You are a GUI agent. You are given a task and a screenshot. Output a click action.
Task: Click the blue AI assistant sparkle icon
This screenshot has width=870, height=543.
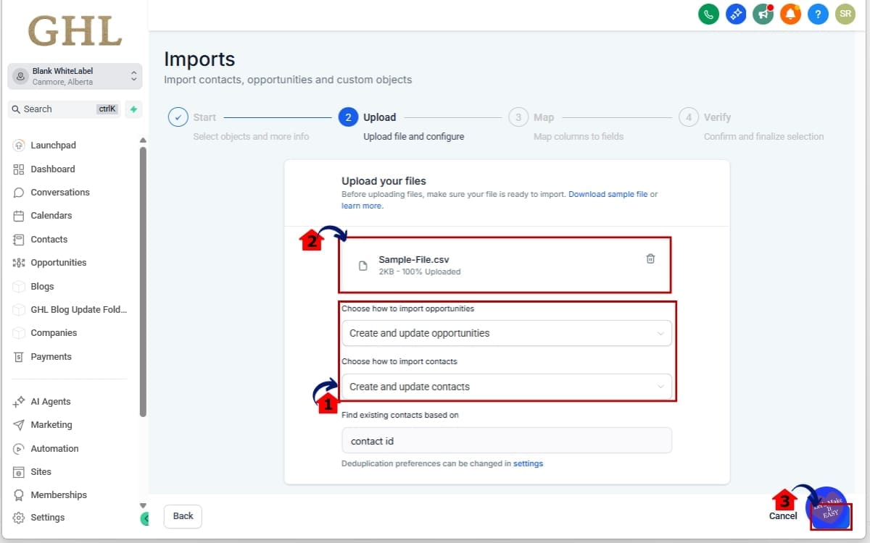(736, 14)
